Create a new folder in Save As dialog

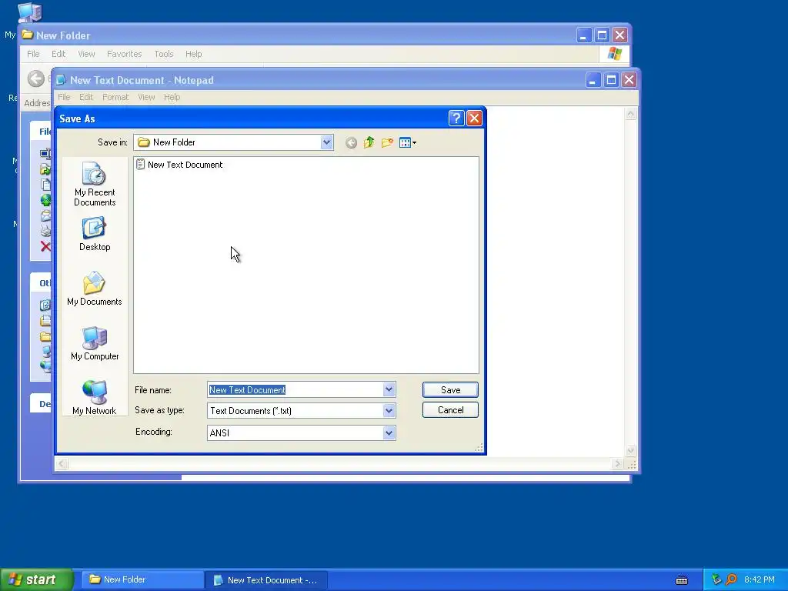[387, 142]
